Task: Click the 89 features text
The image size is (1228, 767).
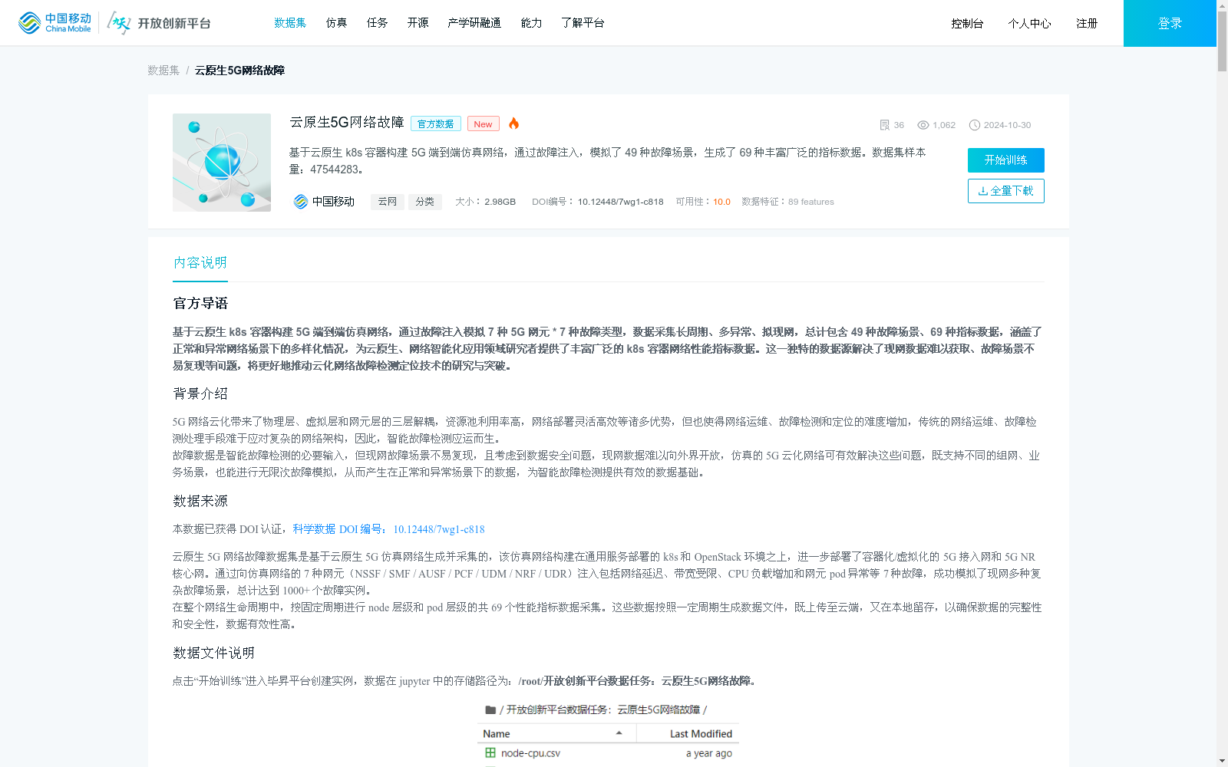Action: coord(811,202)
